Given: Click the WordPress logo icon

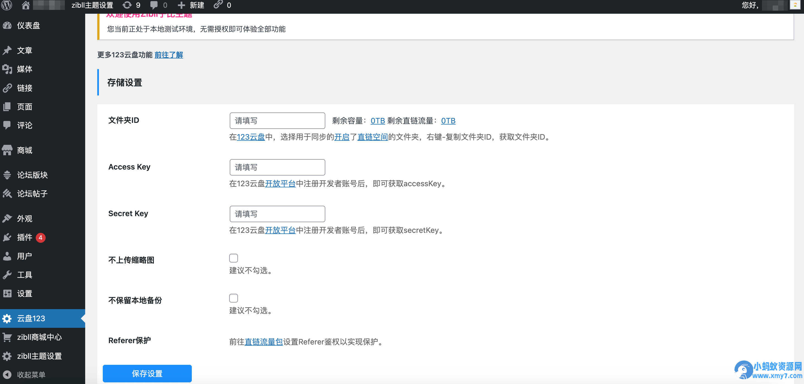Looking at the screenshot, I should coord(7,5).
